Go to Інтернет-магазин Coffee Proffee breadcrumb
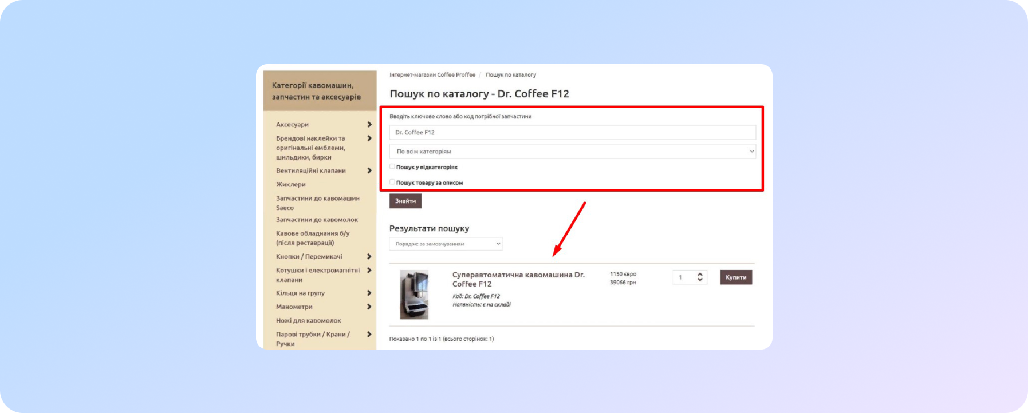This screenshot has height=413, width=1028. (432, 75)
